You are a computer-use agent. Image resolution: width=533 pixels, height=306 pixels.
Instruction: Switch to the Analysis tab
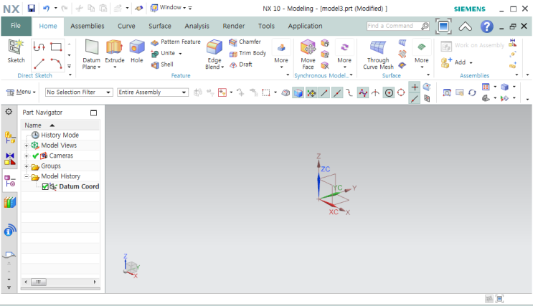pyautogui.click(x=197, y=26)
